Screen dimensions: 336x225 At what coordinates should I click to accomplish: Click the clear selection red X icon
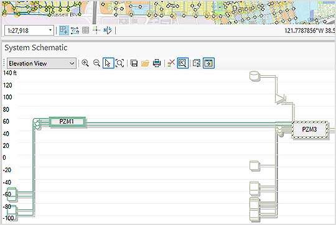[171, 63]
